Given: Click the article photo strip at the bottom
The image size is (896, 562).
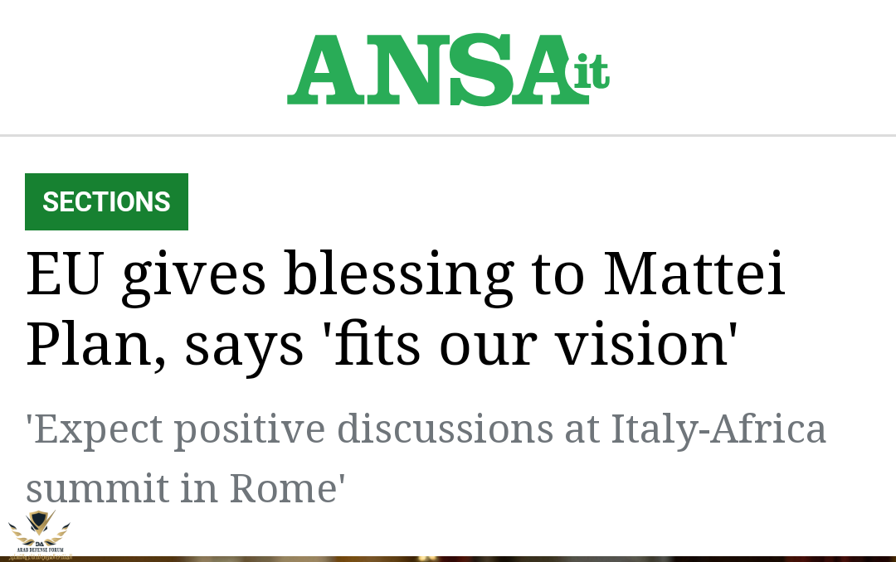Looking at the screenshot, I should coord(448,559).
